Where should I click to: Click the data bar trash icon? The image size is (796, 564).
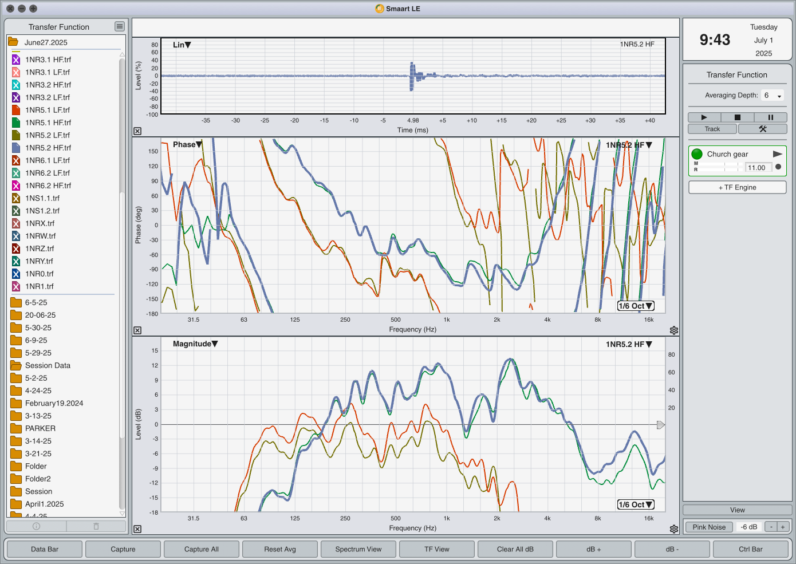[x=96, y=526]
